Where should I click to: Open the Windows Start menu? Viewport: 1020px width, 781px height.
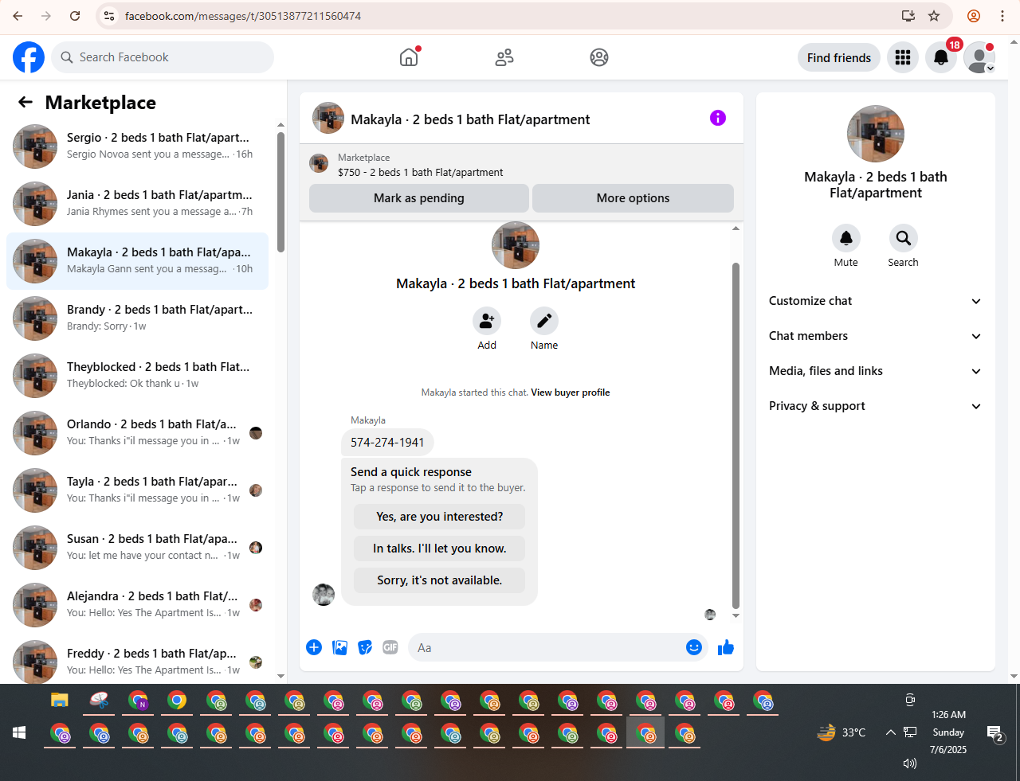point(19,732)
